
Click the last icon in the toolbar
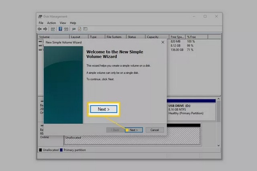tap(85, 29)
